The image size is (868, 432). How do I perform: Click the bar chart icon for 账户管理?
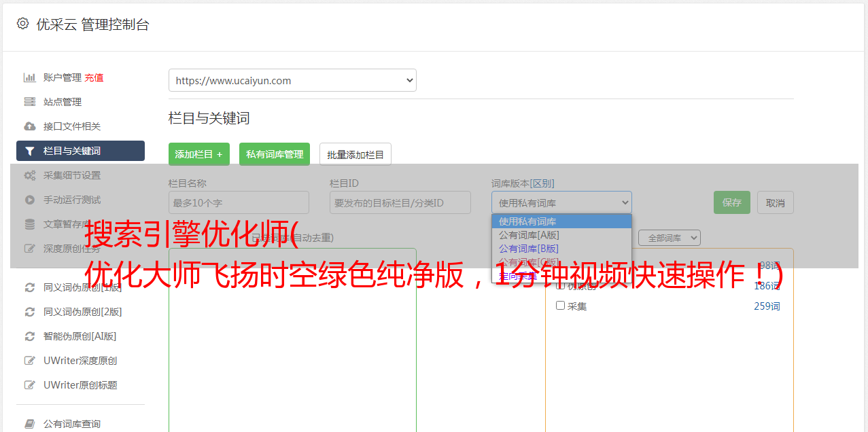(x=30, y=77)
